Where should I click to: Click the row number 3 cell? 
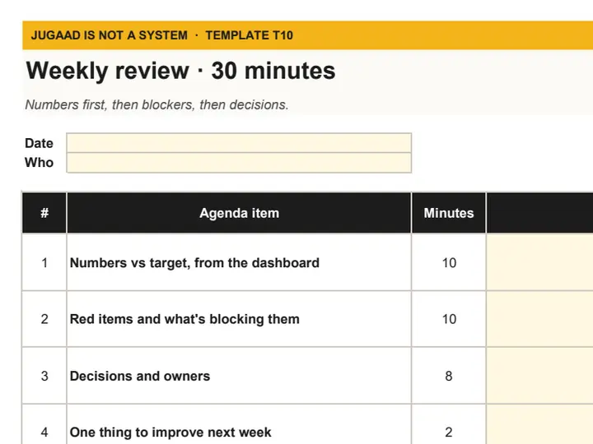44,376
